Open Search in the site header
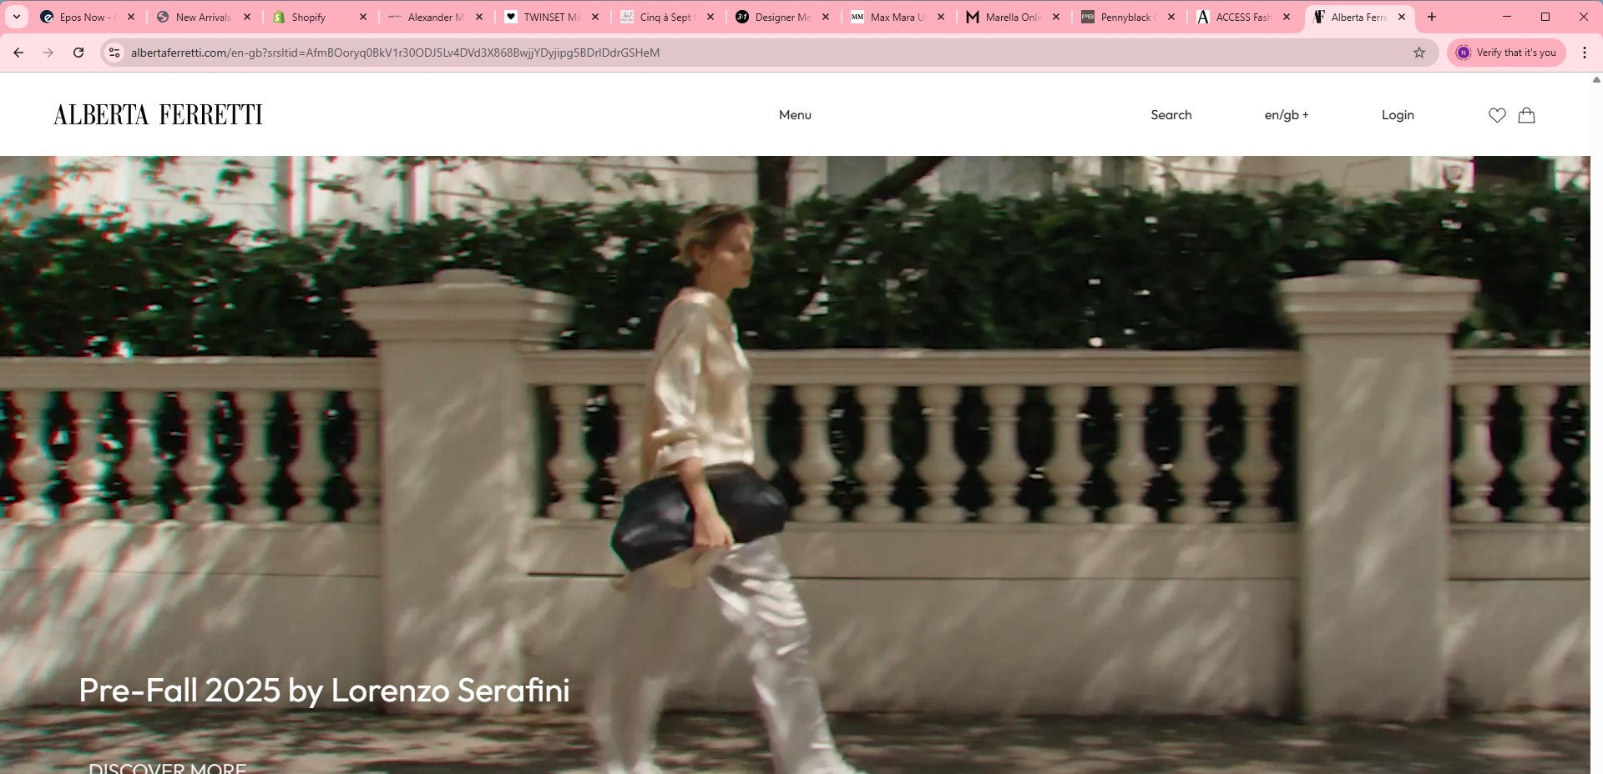Screen dimensions: 1603x774 [1171, 115]
